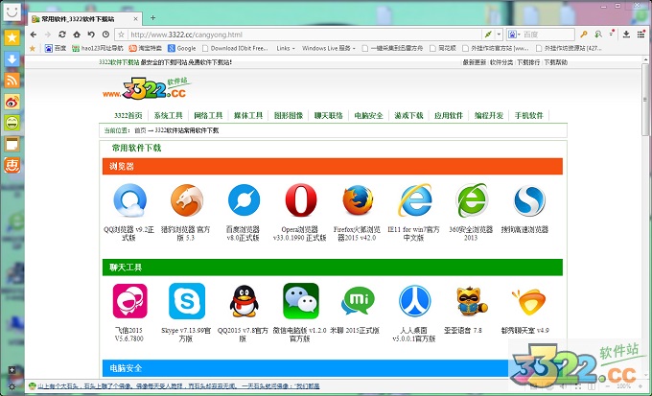Screen dimensions: 652x396
Task: Click the 飞信2015 icon
Action: tap(129, 301)
